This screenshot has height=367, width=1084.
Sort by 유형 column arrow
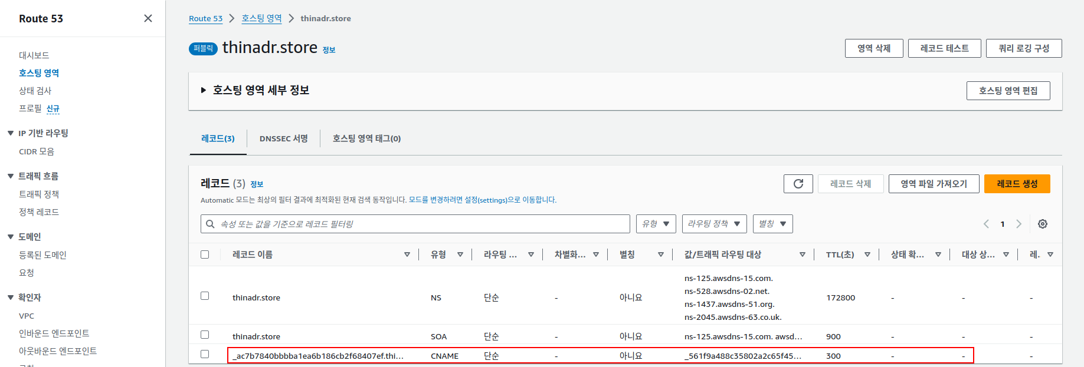tap(460, 254)
